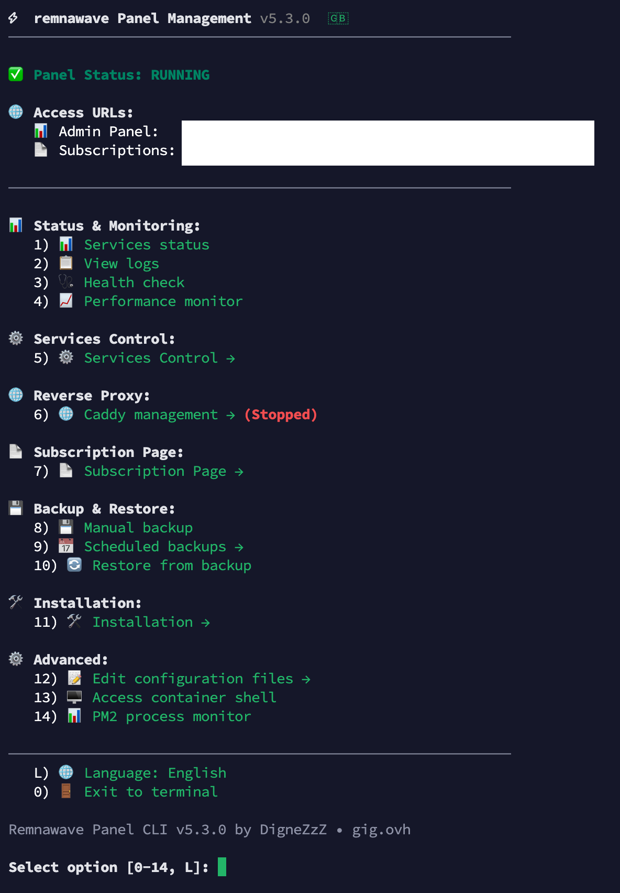Click the Installation submenu option text

142,622
